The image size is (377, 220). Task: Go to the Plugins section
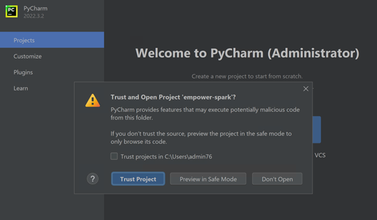pos(23,72)
